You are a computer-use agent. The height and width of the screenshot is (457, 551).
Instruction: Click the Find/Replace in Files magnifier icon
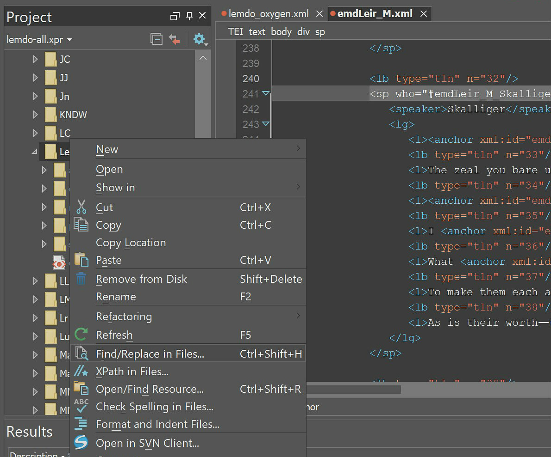coord(81,353)
